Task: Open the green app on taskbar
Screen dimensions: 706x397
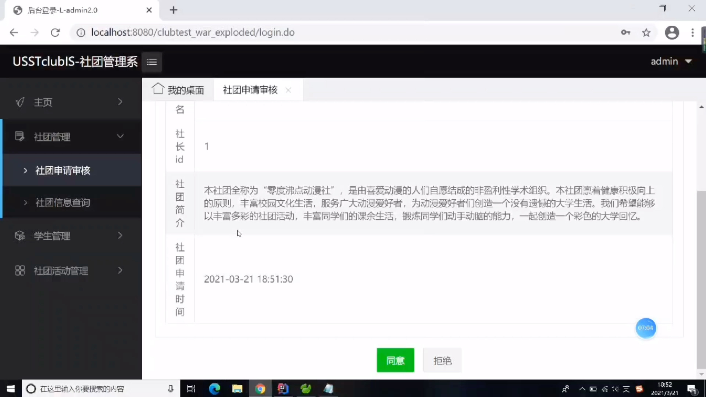Action: 306,389
